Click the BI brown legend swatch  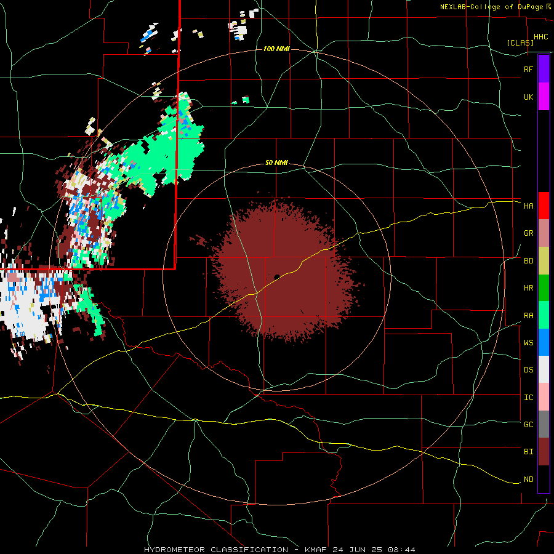click(x=544, y=452)
